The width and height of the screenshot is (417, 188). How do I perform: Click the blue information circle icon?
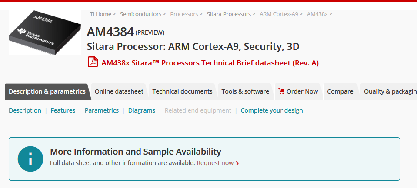pyautogui.click(x=30, y=159)
